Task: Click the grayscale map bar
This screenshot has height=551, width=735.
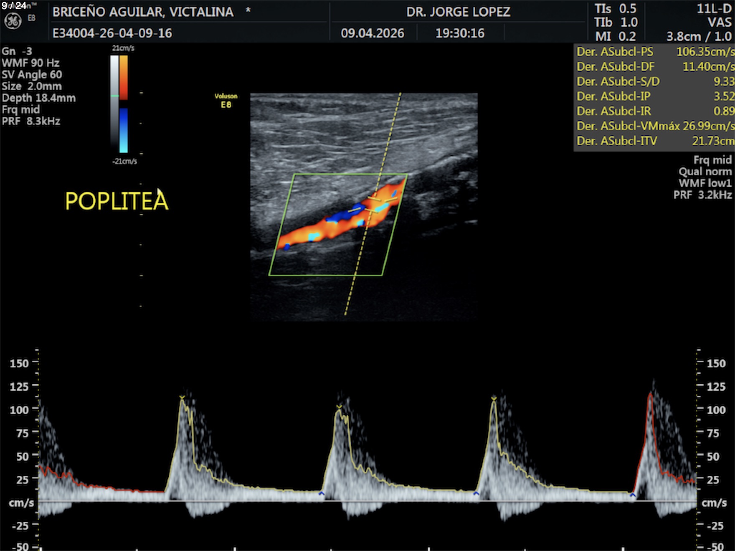Action: [114, 100]
